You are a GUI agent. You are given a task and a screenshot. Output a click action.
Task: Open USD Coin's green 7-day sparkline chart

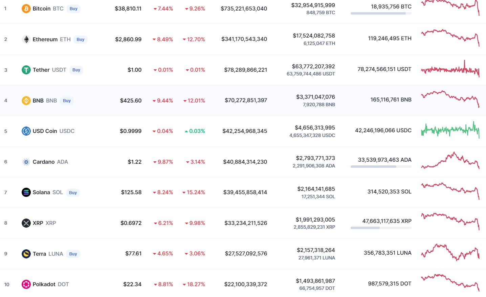[x=450, y=130]
